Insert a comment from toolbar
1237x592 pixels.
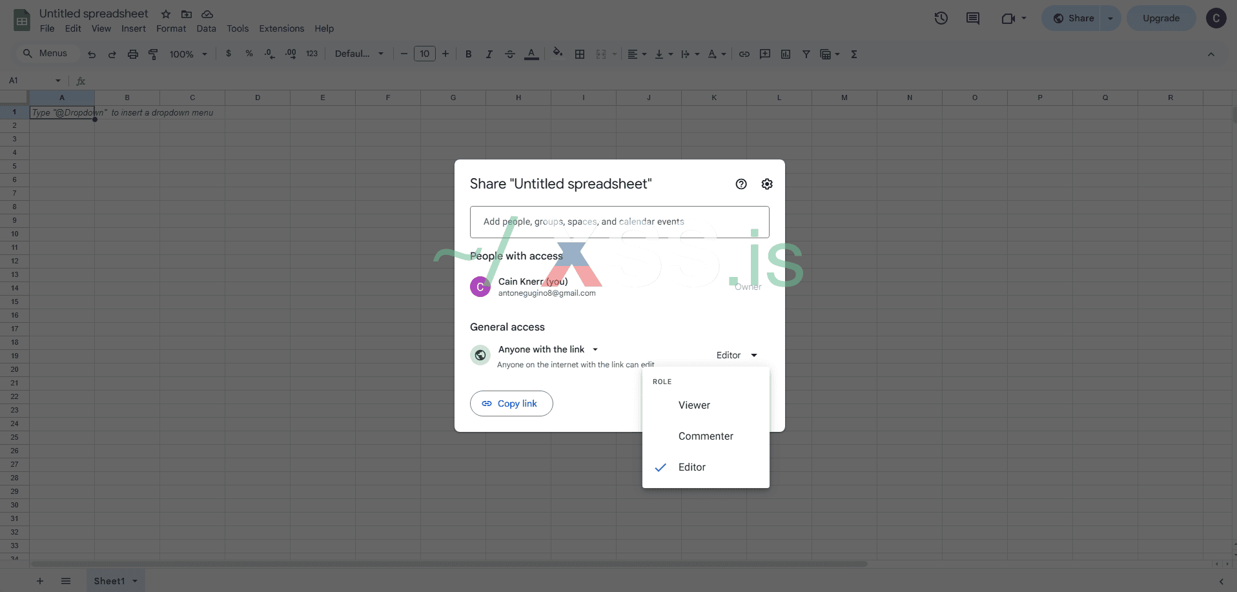click(x=765, y=54)
